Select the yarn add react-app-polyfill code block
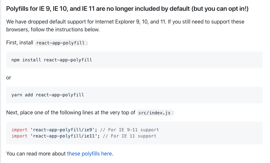Screen dimensions: 270x163 click(x=135, y=95)
